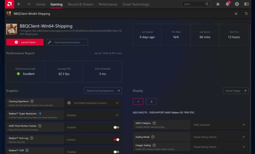Click the green Excellent checkmark icon

(x=18, y=74)
